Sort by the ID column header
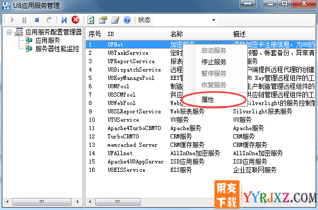 (x=136, y=34)
